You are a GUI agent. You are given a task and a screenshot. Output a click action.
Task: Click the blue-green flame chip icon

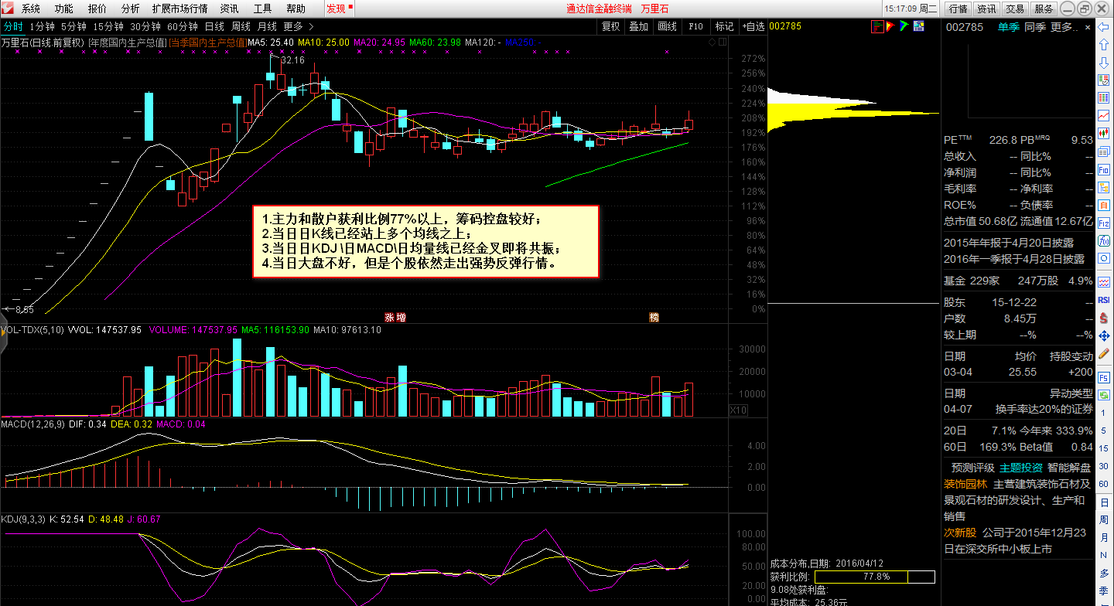[x=904, y=26]
